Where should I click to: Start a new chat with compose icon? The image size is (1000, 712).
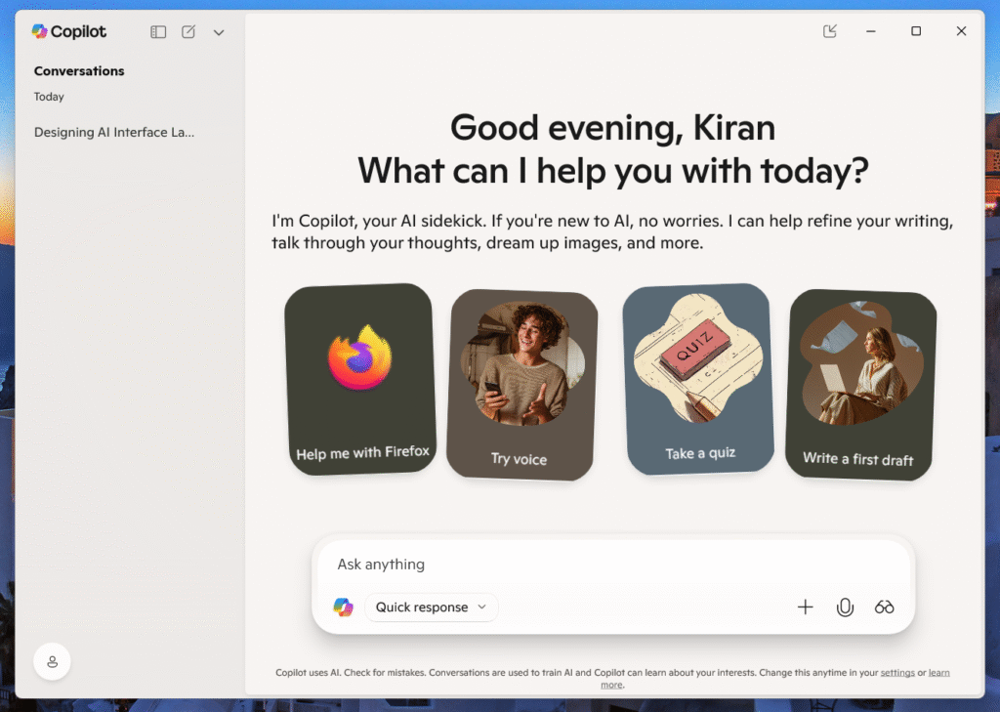(188, 32)
